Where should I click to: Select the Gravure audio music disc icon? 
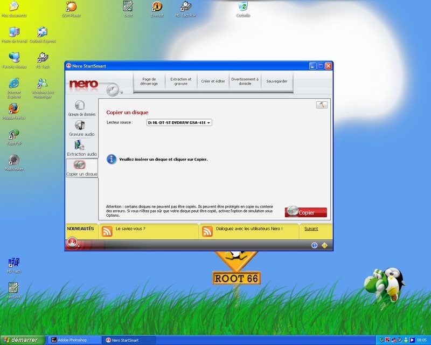coord(80,125)
